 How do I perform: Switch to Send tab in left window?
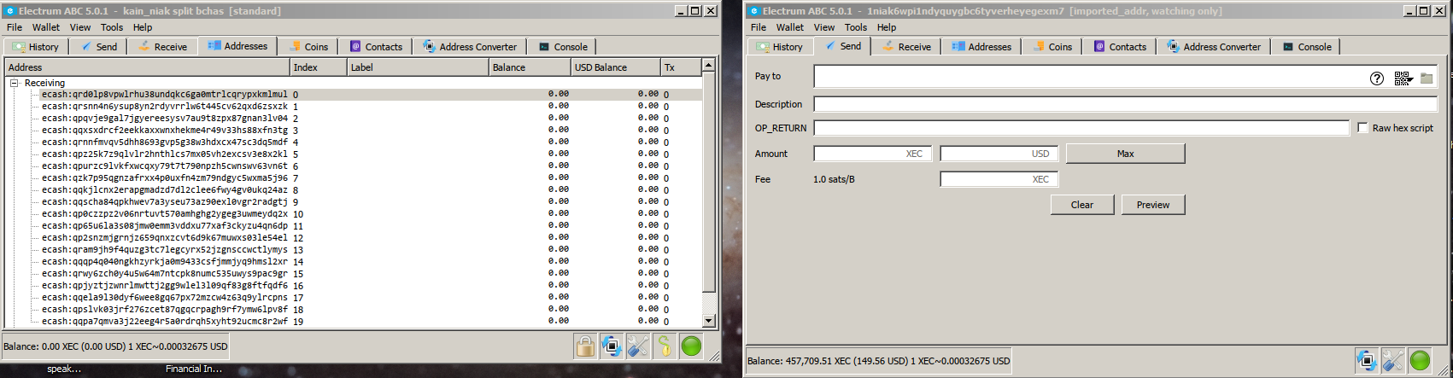coord(98,47)
